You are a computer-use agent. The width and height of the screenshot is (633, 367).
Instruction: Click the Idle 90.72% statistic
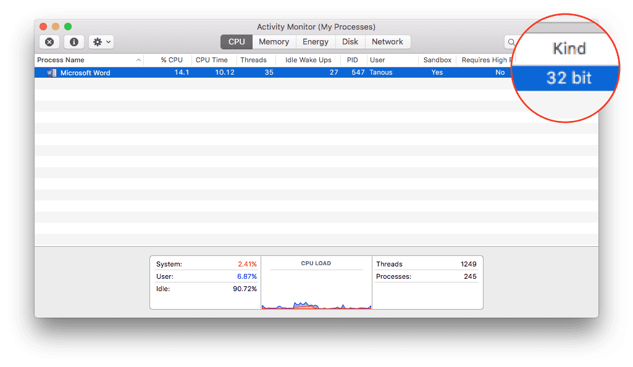point(206,289)
